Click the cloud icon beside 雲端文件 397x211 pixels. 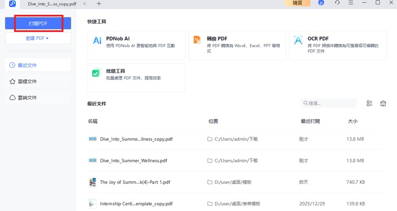[x=12, y=97]
